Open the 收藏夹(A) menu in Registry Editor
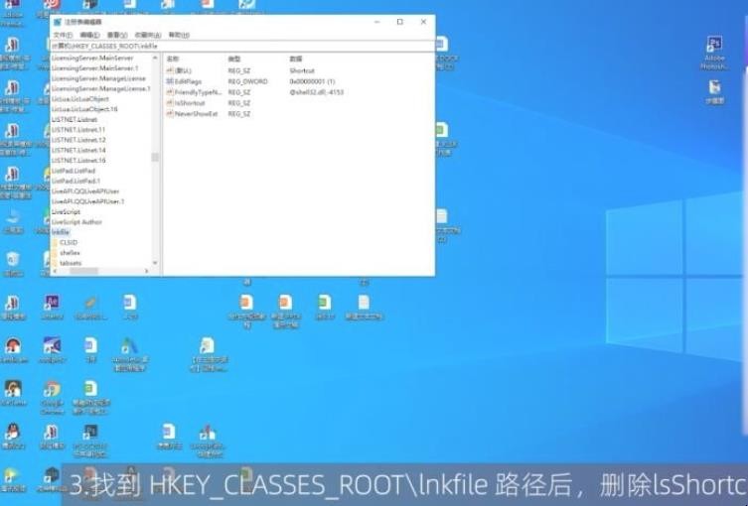Screen dimensions: 748x506 pos(148,36)
